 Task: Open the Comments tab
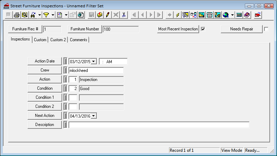click(79, 40)
